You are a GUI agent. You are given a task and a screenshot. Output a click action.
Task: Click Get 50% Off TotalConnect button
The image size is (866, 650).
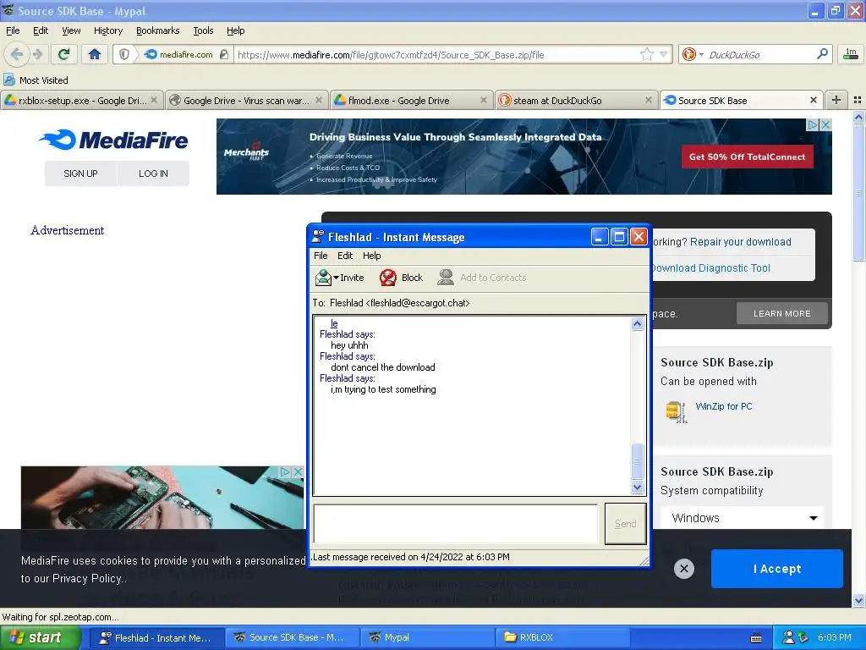coord(748,157)
